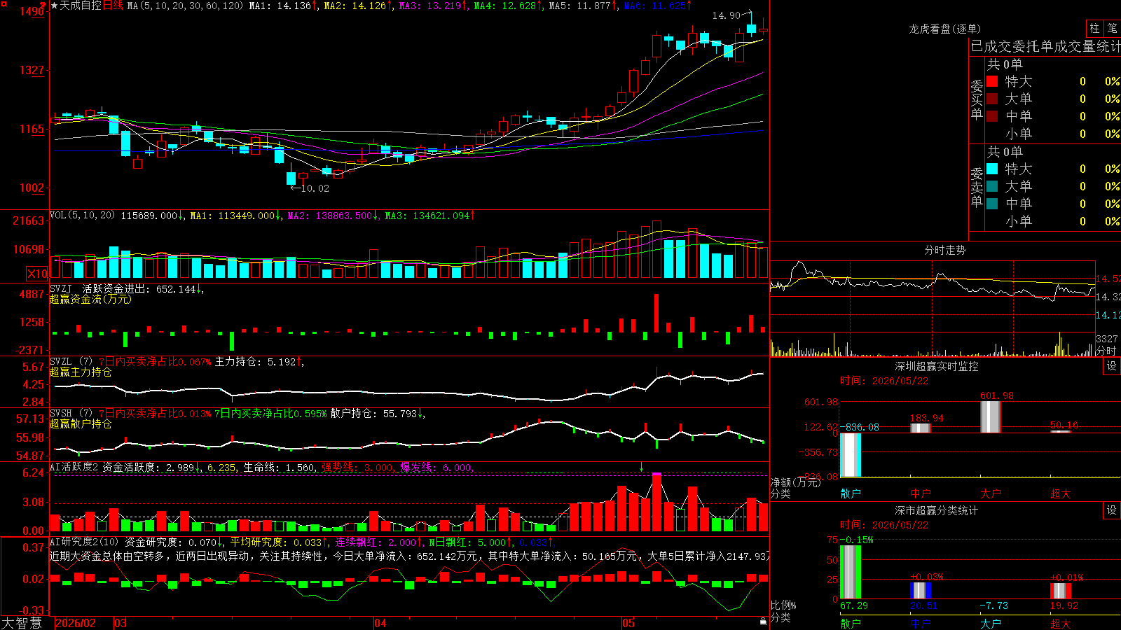Select 散户 category in 深市超赢分类统计
Screen dimensions: 1121x630
(x=851, y=623)
